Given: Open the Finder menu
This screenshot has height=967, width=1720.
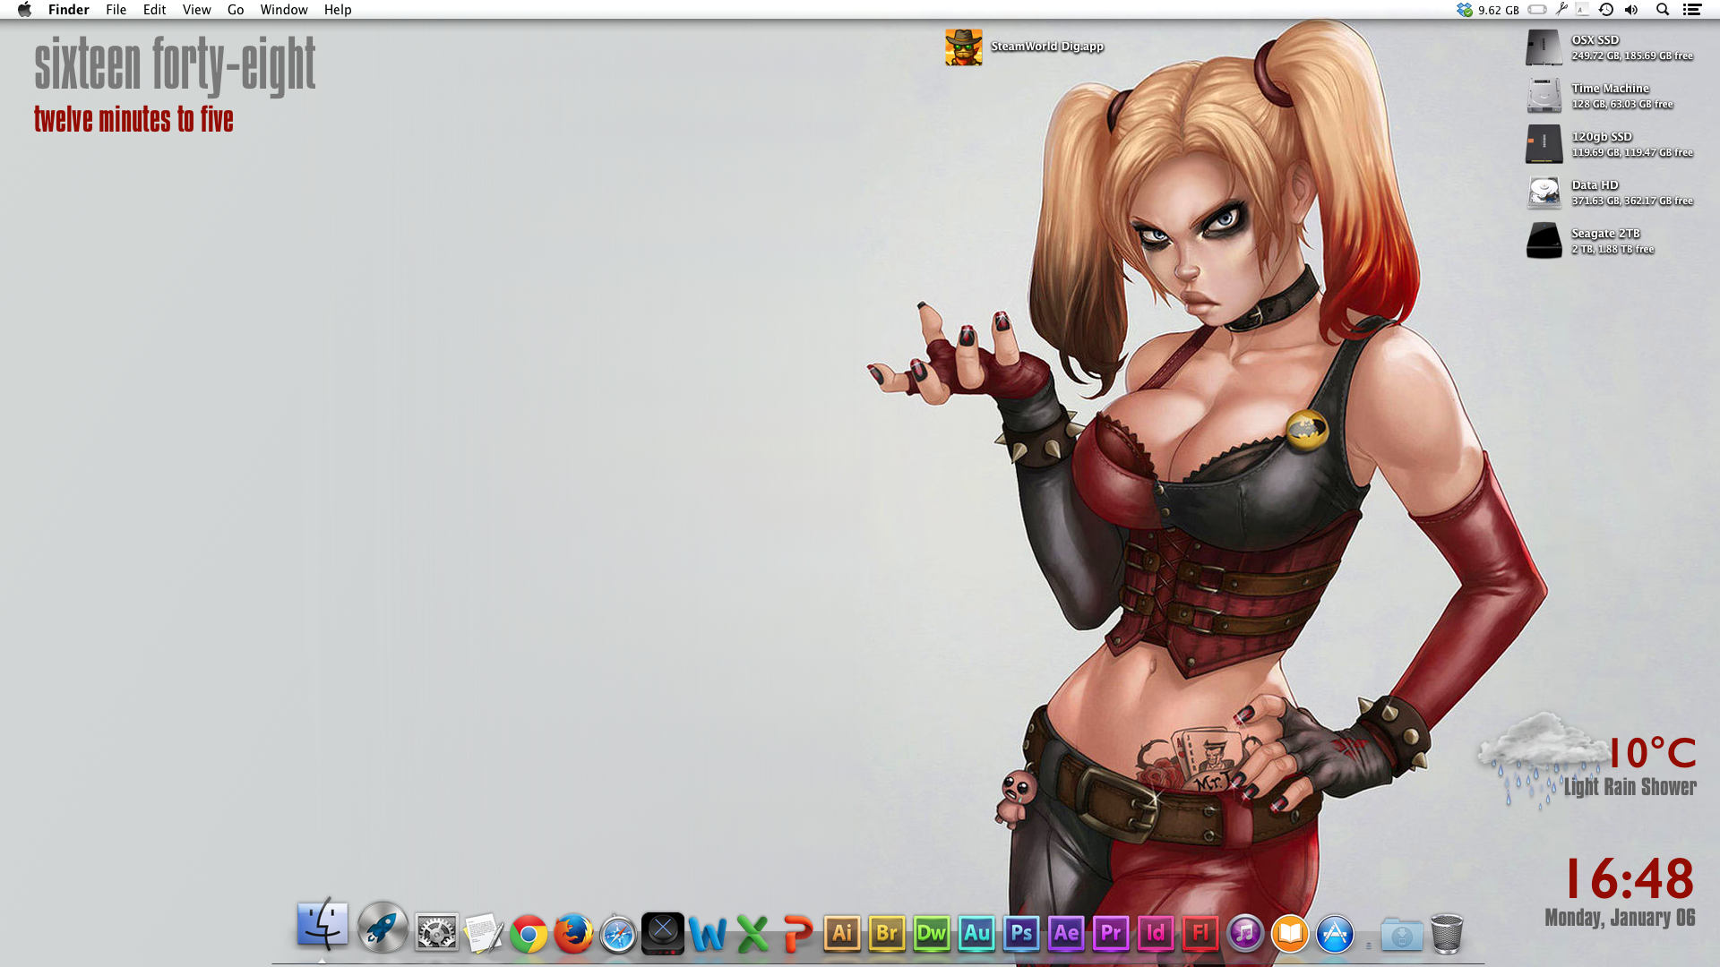Looking at the screenshot, I should tap(68, 10).
